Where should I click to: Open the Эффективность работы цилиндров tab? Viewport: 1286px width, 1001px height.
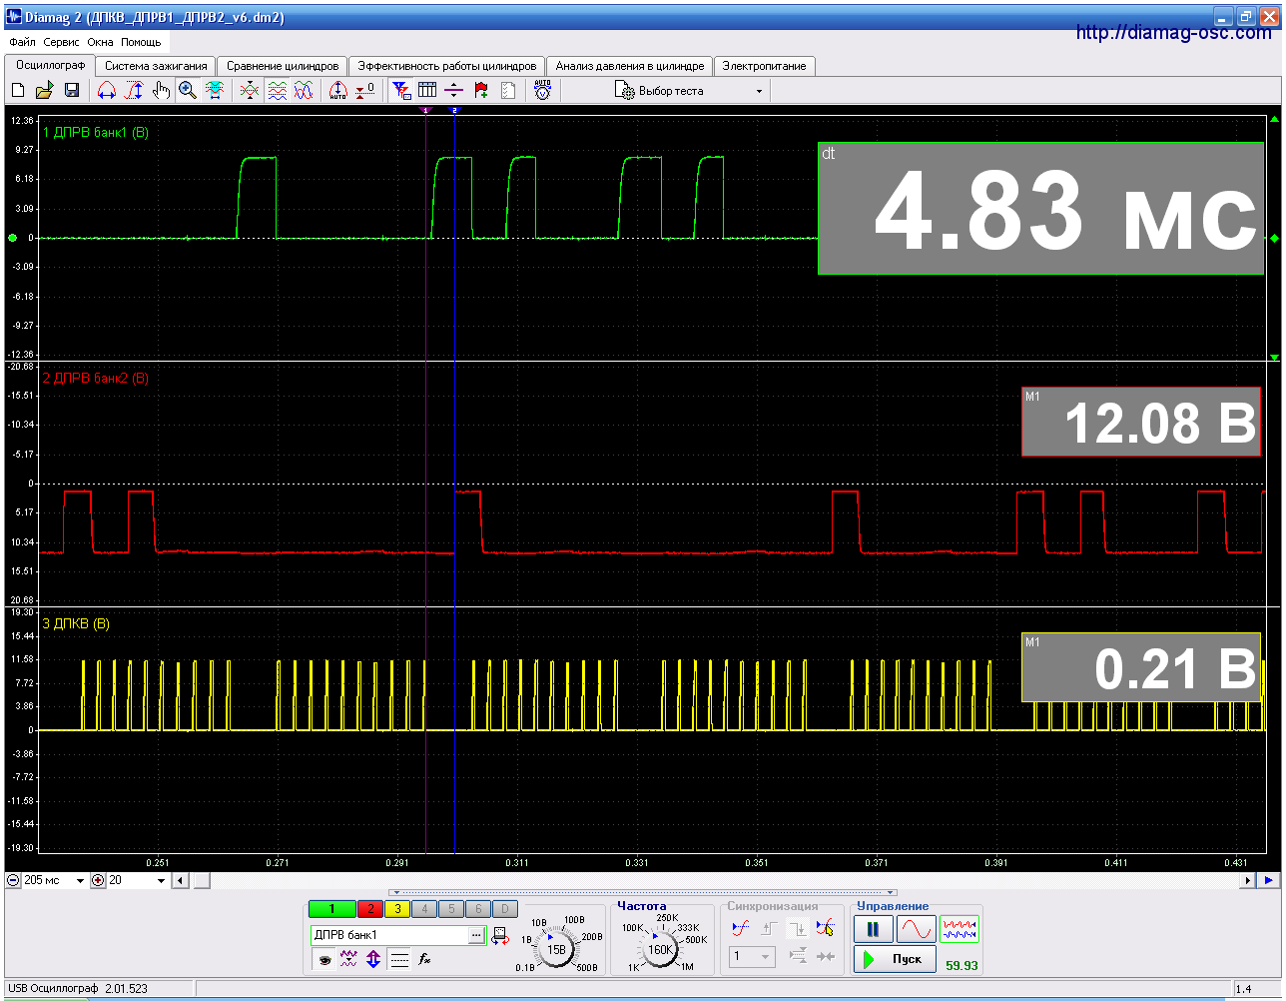click(x=447, y=66)
